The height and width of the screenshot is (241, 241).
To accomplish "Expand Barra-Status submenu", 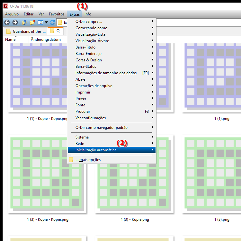I will 112,67.
